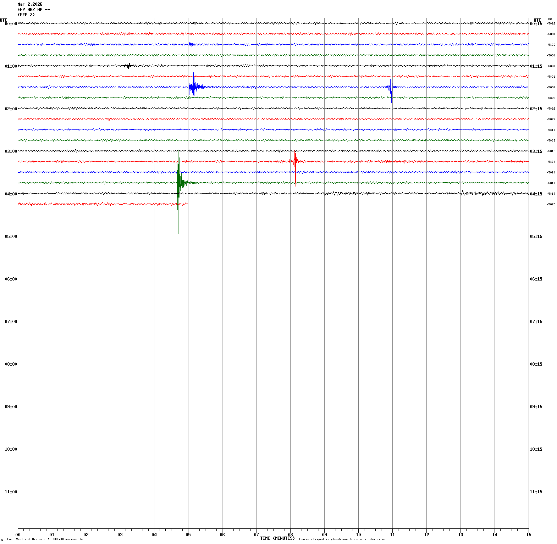Click the blue spike near minute 11
The width and height of the screenshot is (557, 544).
pos(391,87)
